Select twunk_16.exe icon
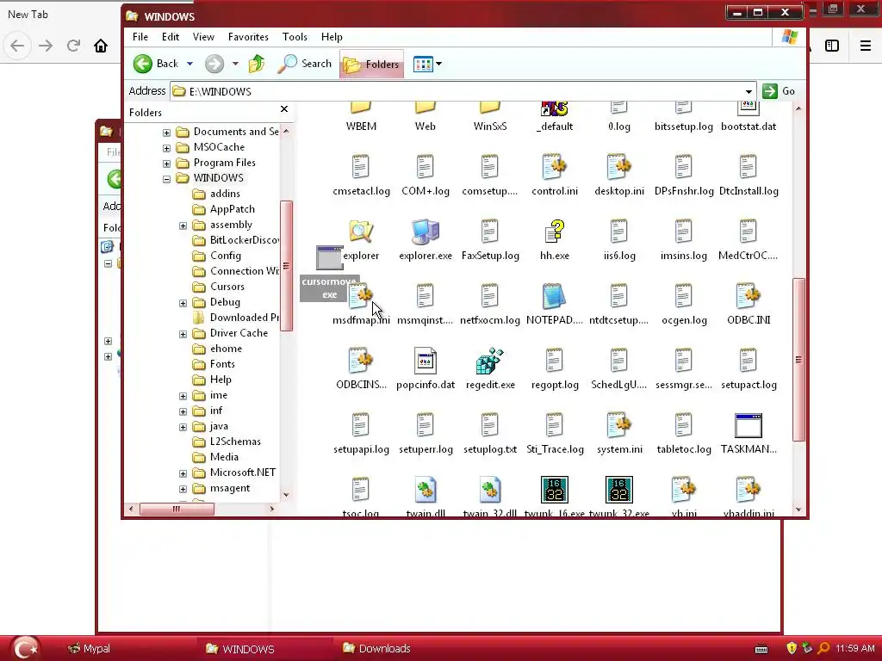This screenshot has height=661, width=882. coord(555,490)
